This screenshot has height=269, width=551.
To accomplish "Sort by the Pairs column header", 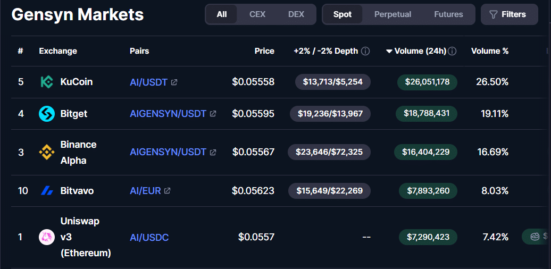I will [x=139, y=51].
